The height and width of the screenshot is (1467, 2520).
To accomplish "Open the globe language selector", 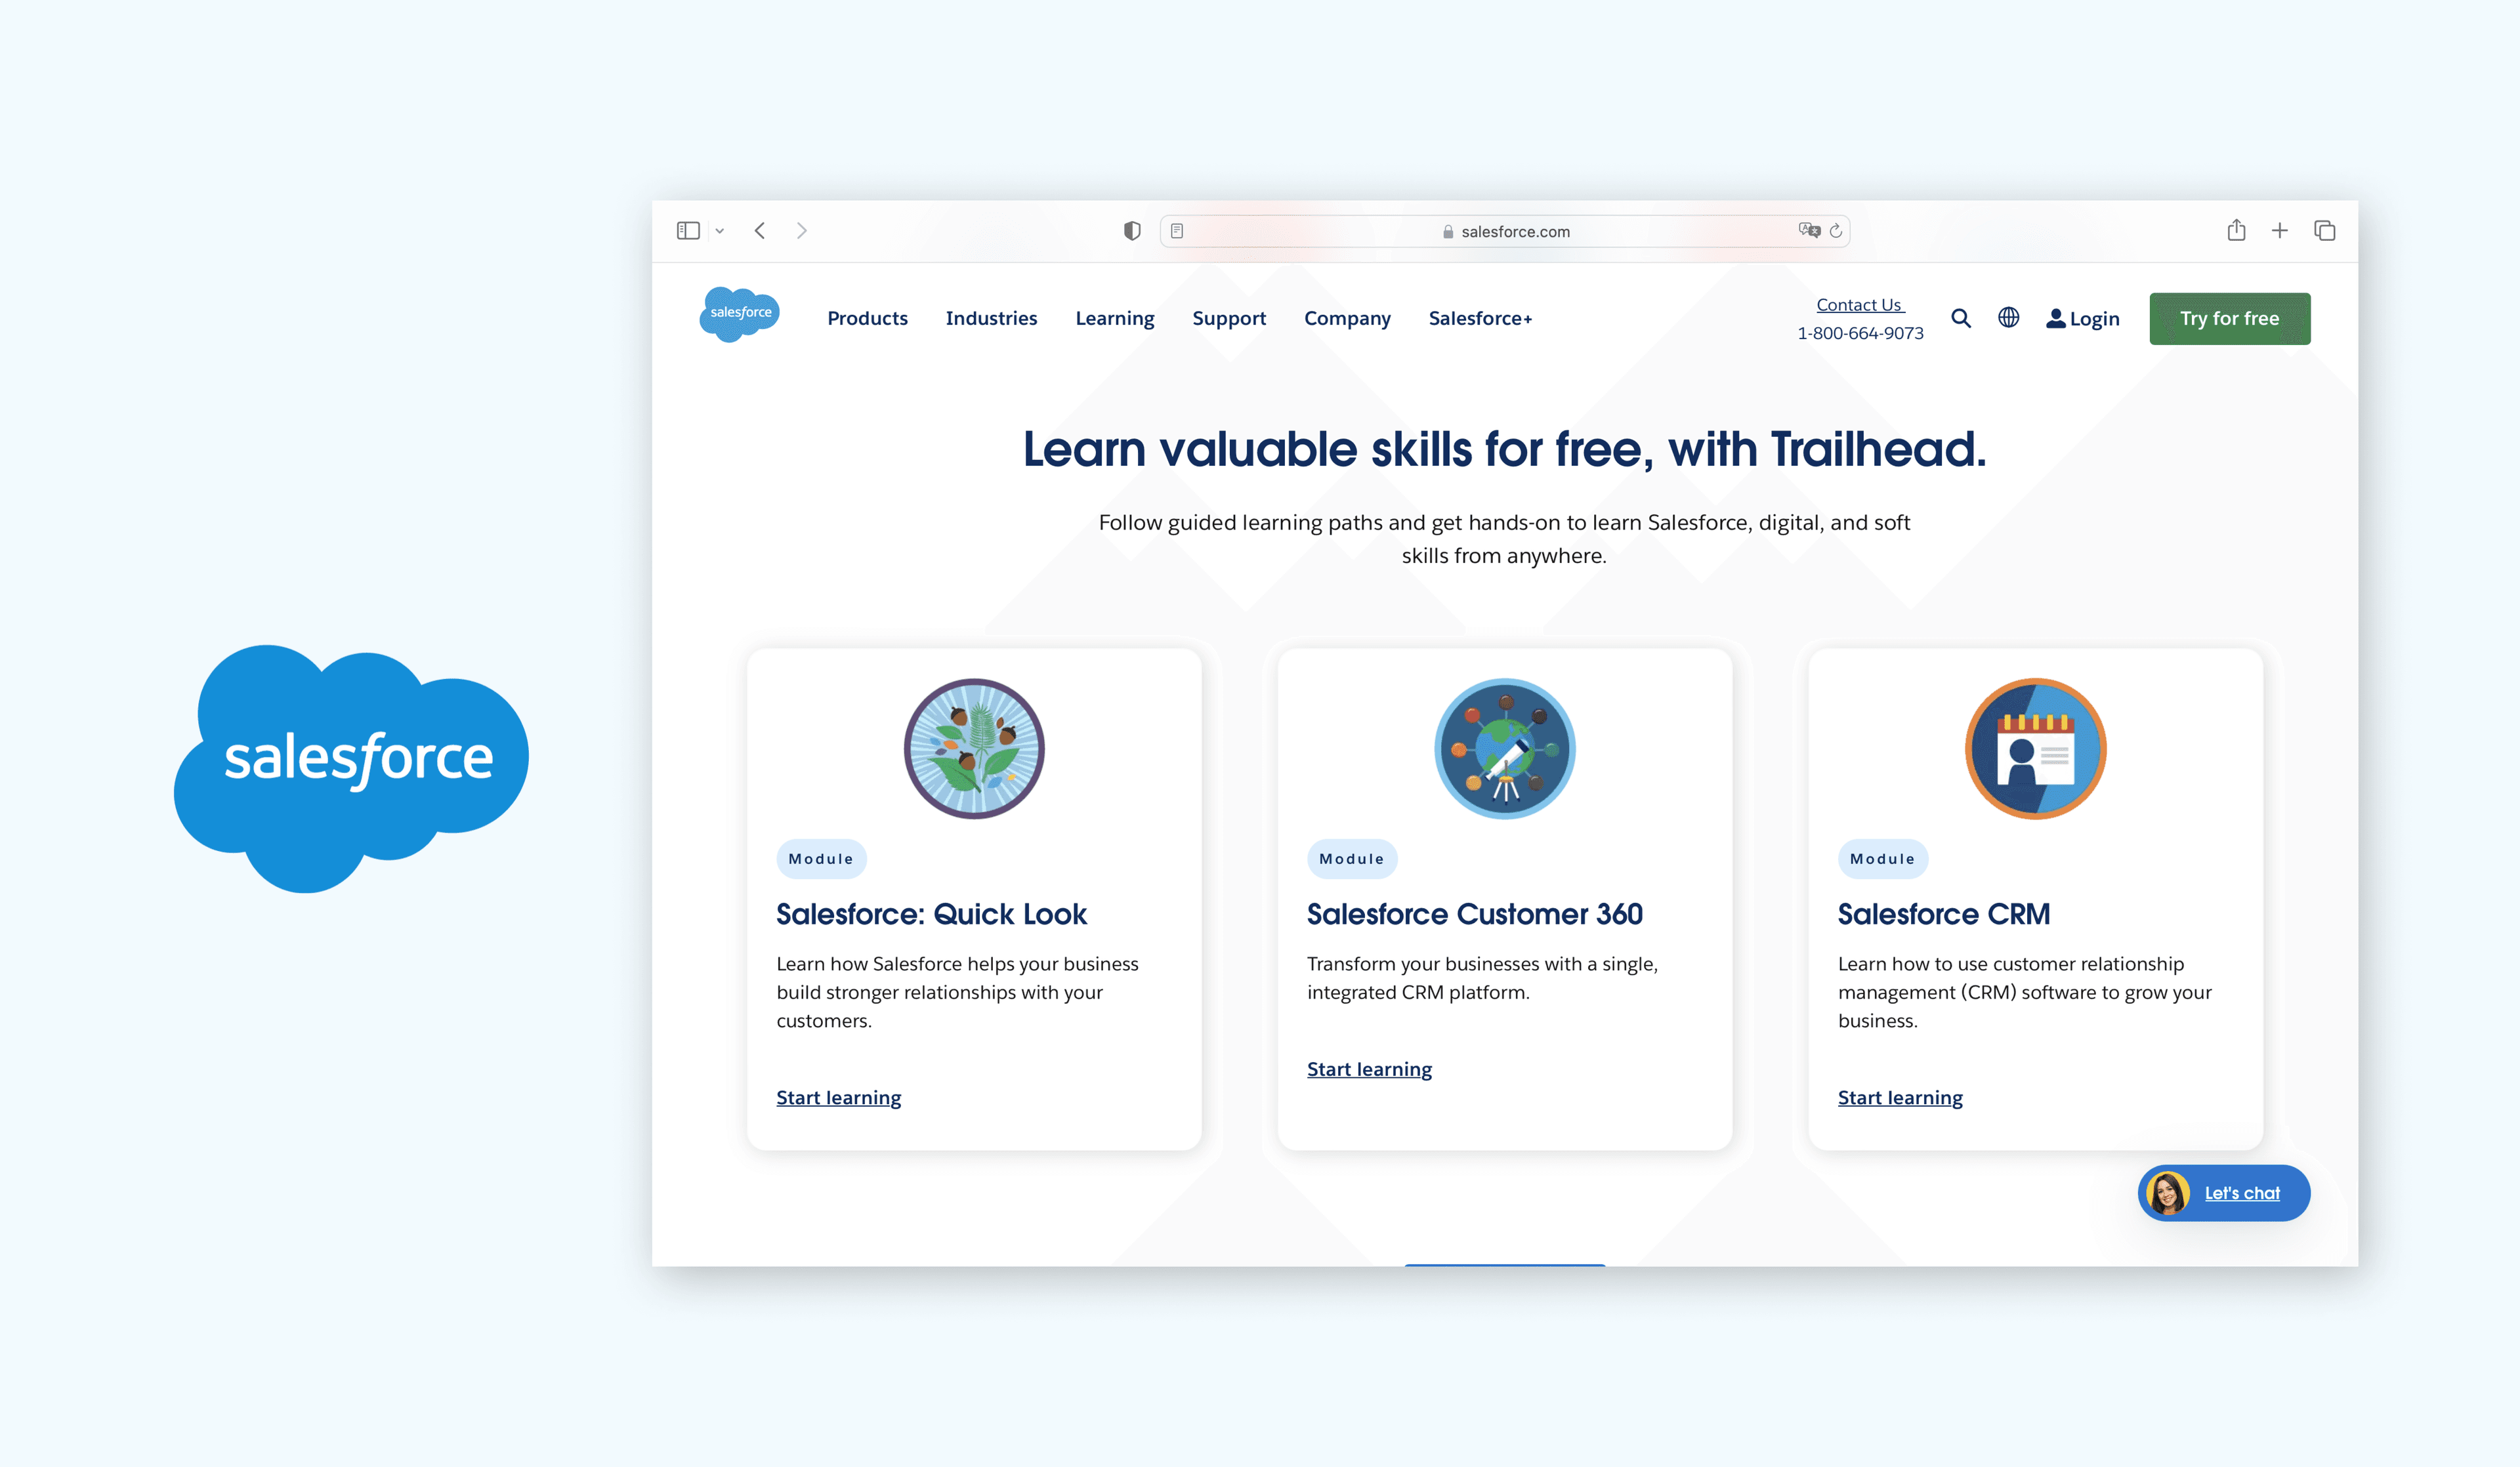I will tap(2008, 317).
